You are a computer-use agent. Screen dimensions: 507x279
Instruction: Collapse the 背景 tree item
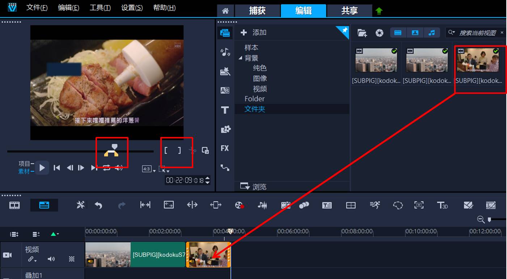tap(241, 58)
